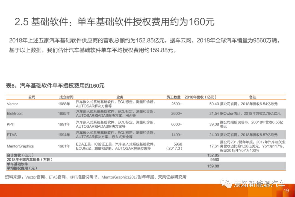This screenshot has width=295, height=197.
Task: Click page number 19 in the footer
Action: point(286,191)
